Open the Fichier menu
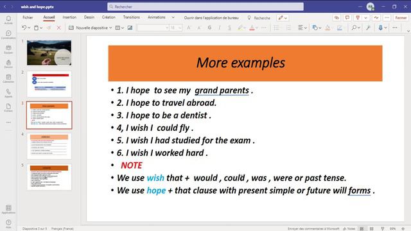Screen dimensions: 411x231 pos(28,17)
